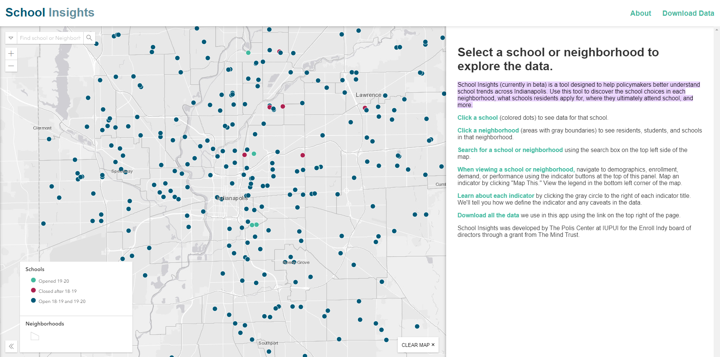This screenshot has width=720, height=357.
Task: Click the red Closed after 18-19 legend dot
Action: tap(33, 290)
